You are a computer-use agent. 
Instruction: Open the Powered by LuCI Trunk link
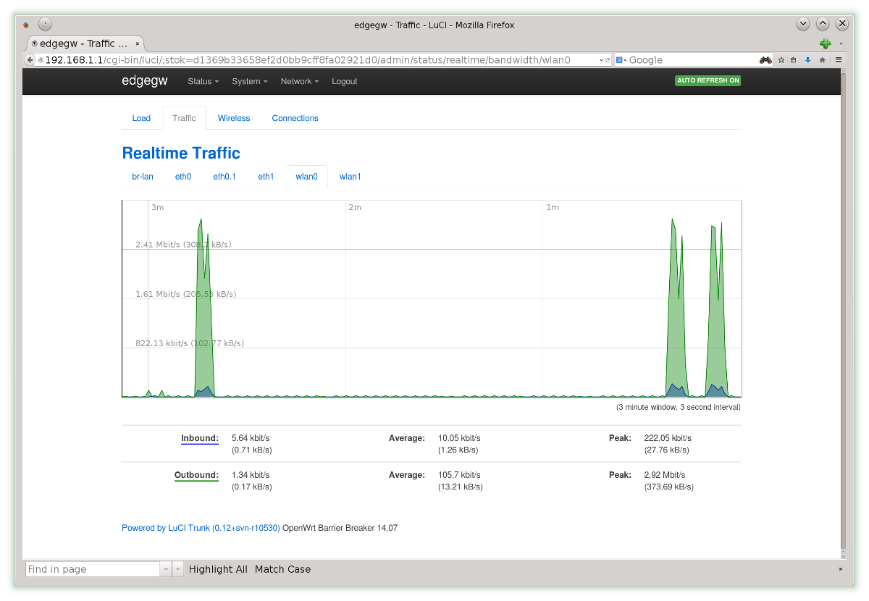[201, 528]
